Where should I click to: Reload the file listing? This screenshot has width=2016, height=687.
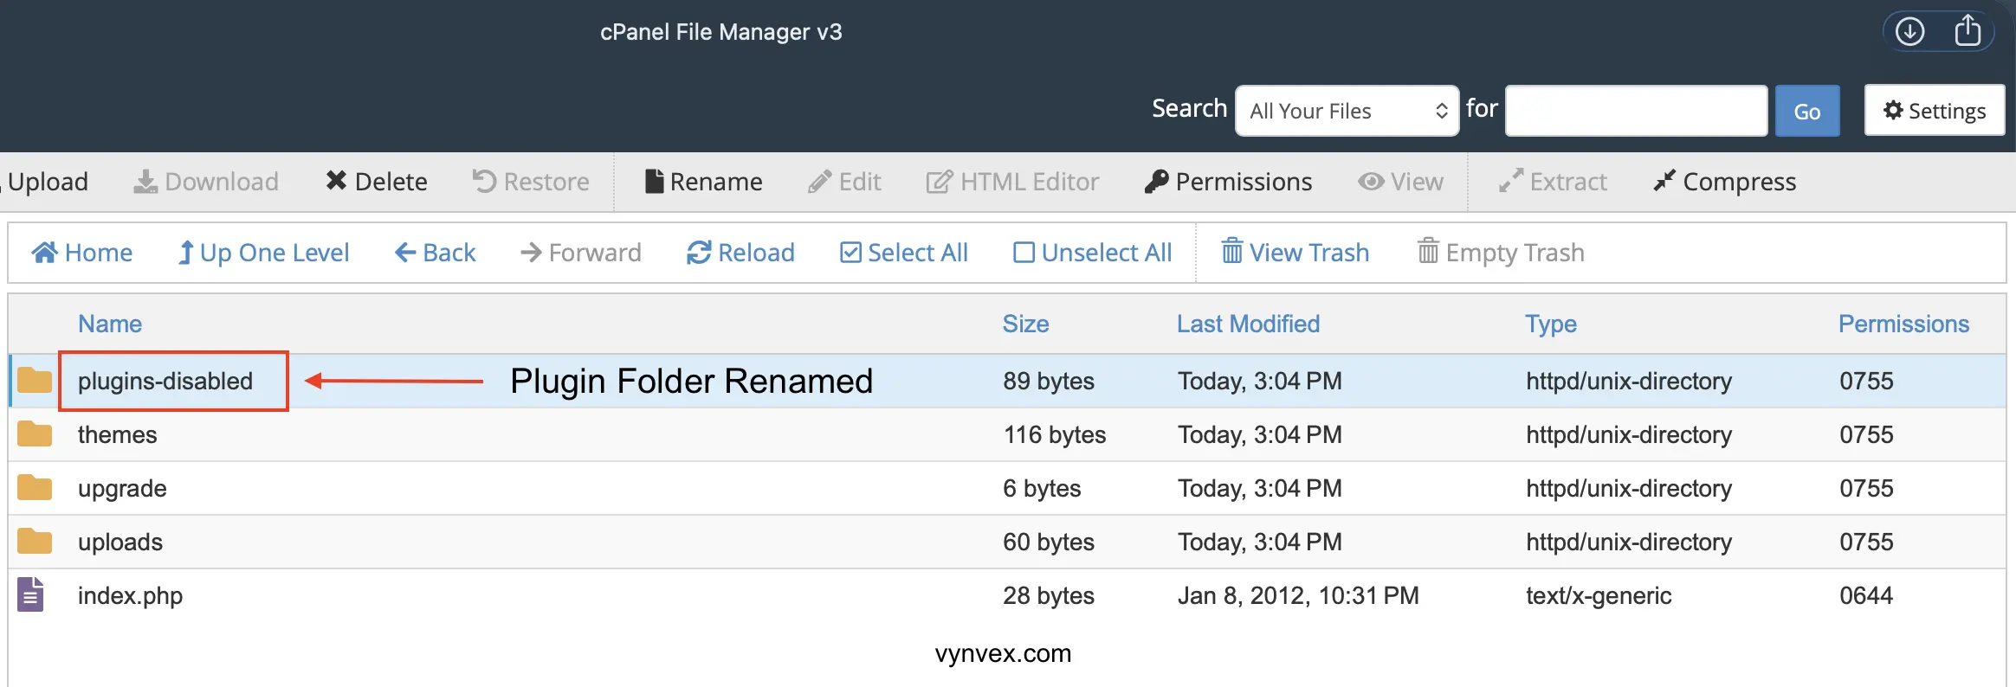740,253
